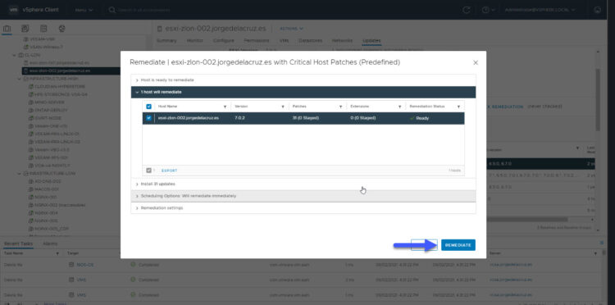615x305 pixels.
Task: Select the ONTAP-DEPLOY VM in the tree
Action: (51, 110)
